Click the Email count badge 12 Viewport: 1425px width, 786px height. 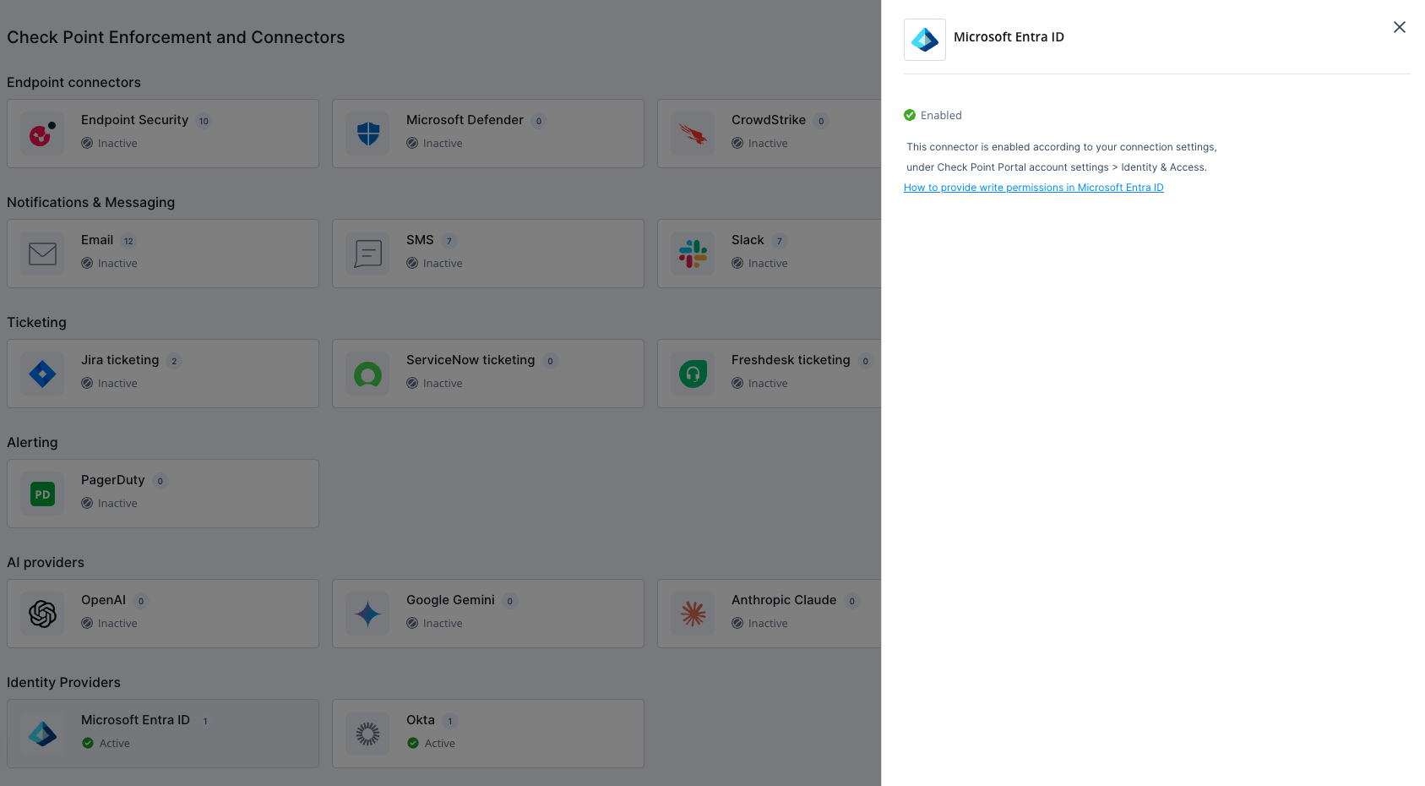(x=128, y=241)
